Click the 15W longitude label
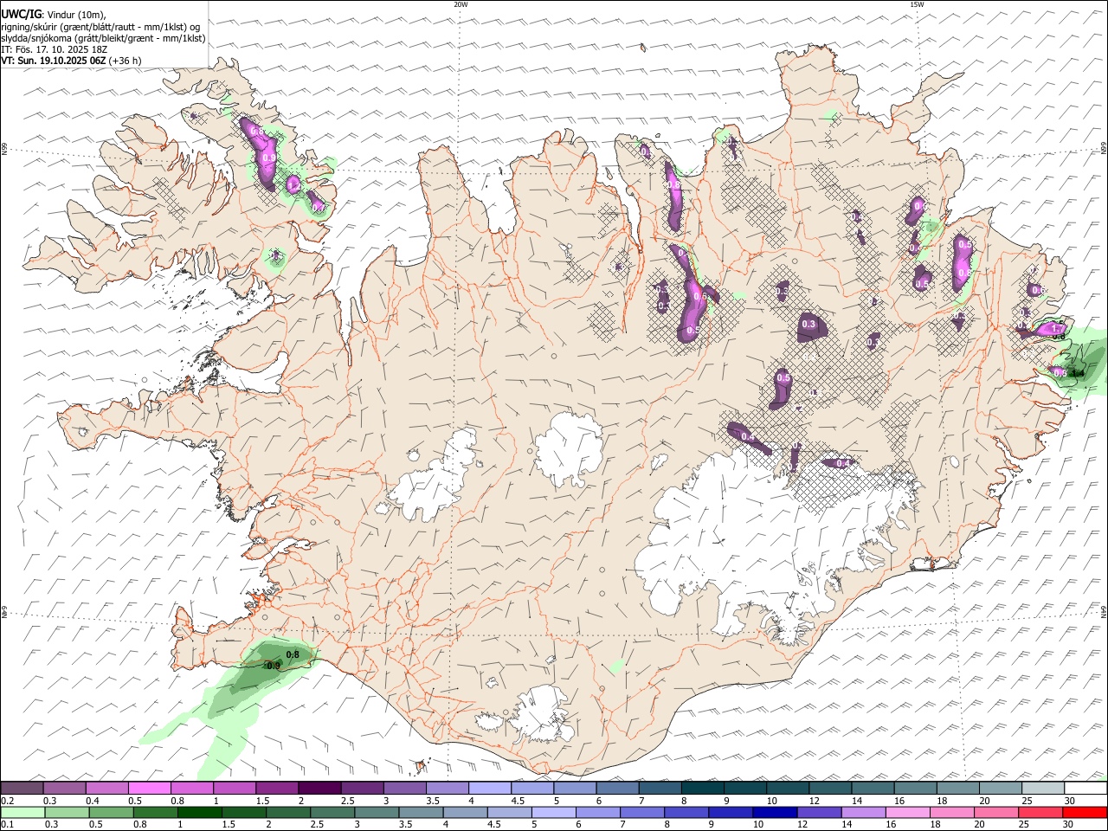The height and width of the screenshot is (831, 1108). coord(917,4)
